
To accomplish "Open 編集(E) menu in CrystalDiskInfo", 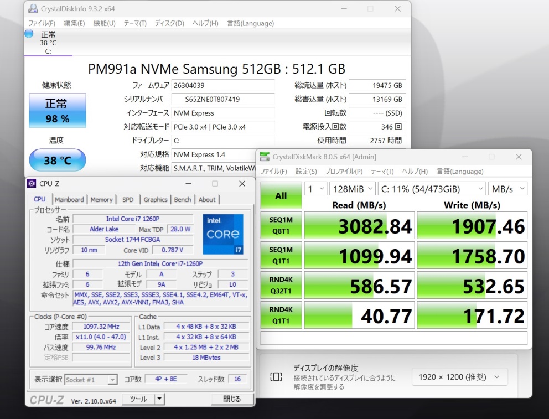I will 74,23.
